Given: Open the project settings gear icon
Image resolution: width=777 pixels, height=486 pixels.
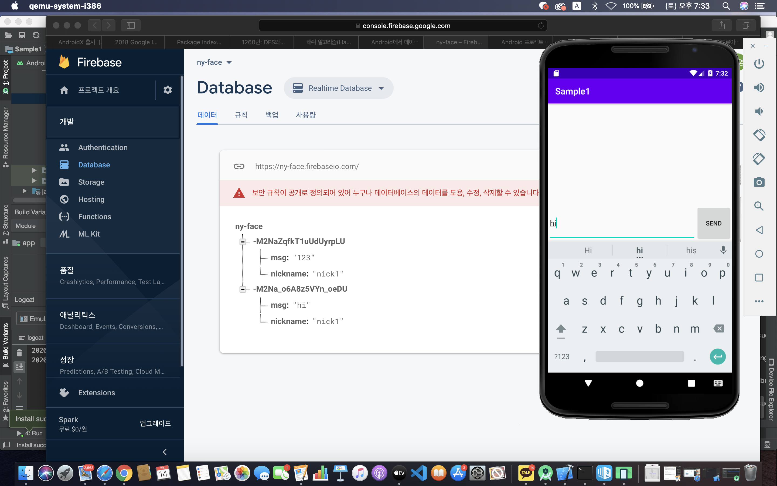Looking at the screenshot, I should pyautogui.click(x=168, y=90).
